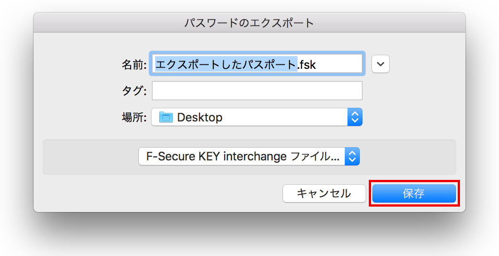499x256 pixels.
Task: Click the タグ label
Action: (134, 91)
